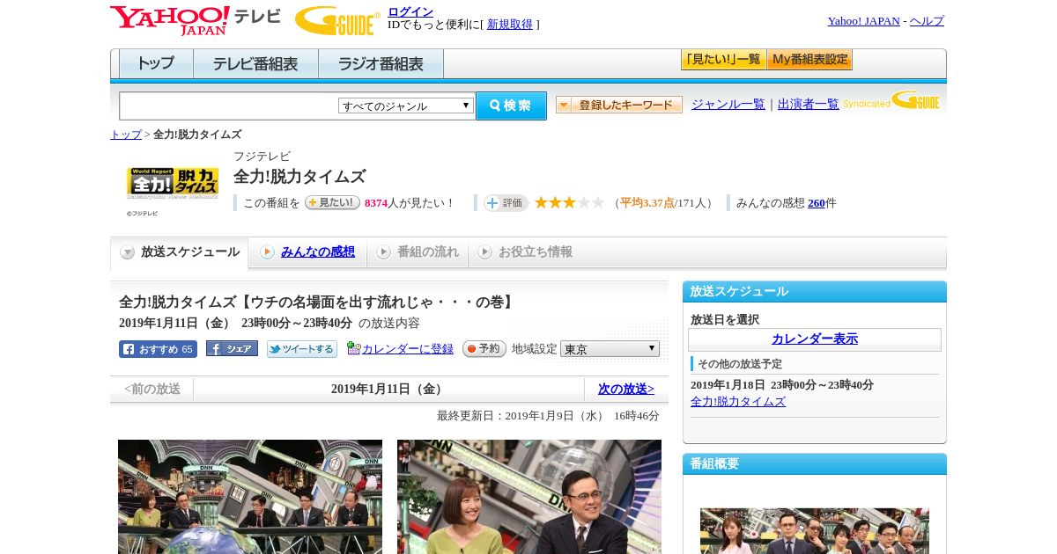
Task: Open the 出演者一覧 link
Action: pyautogui.click(x=809, y=105)
